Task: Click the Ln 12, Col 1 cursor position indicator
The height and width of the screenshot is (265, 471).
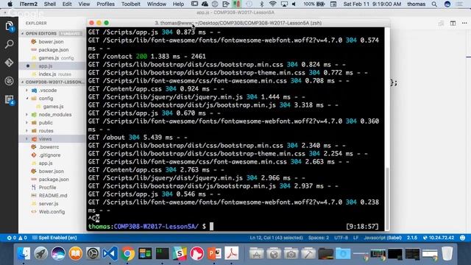Action: [276, 238]
